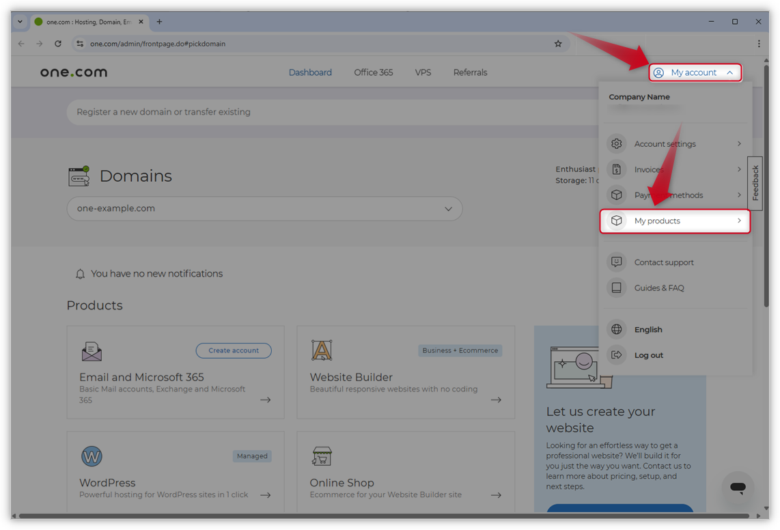The height and width of the screenshot is (530, 780).
Task: Expand the Invoices submenu chevron
Action: click(x=739, y=169)
